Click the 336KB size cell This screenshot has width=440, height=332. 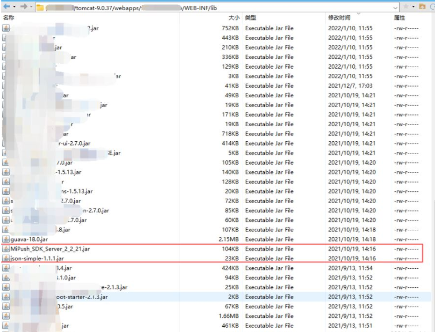(230, 57)
